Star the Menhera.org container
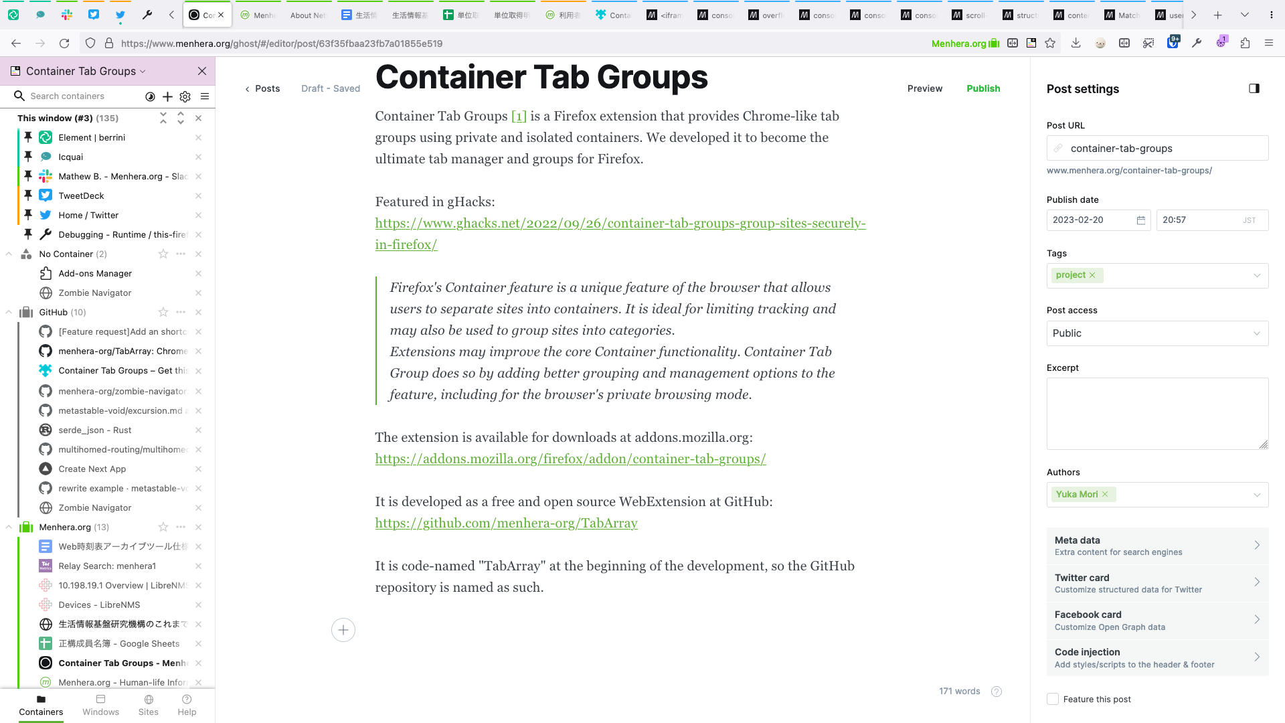Image resolution: width=1285 pixels, height=723 pixels. click(x=163, y=528)
